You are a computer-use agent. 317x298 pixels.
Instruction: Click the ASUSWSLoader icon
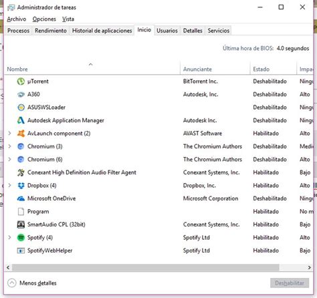(x=21, y=108)
